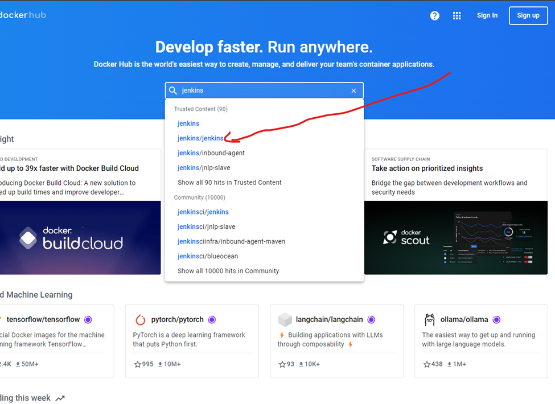Click Trusted Content (90) section label
Screen dimensions: 555x404
(x=201, y=109)
